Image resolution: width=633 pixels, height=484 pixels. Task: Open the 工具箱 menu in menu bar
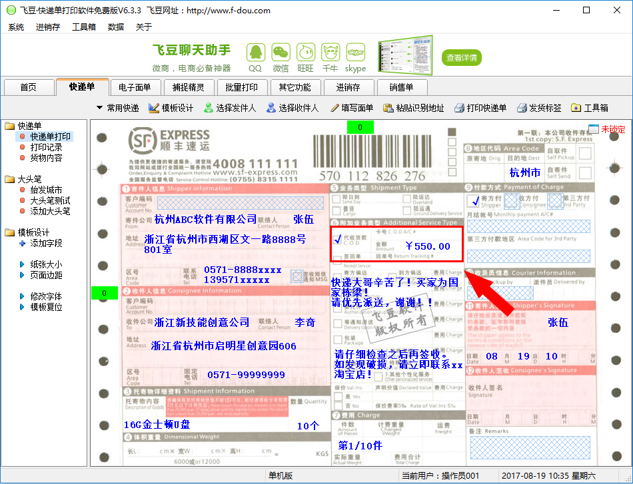pyautogui.click(x=83, y=27)
